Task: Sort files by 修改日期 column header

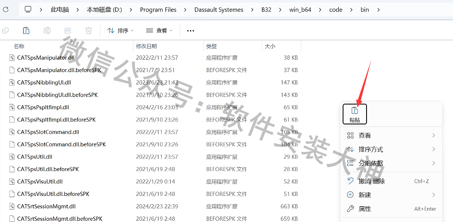Action: (146, 46)
